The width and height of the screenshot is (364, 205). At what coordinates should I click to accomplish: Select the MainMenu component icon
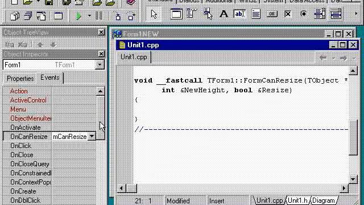coord(192,14)
